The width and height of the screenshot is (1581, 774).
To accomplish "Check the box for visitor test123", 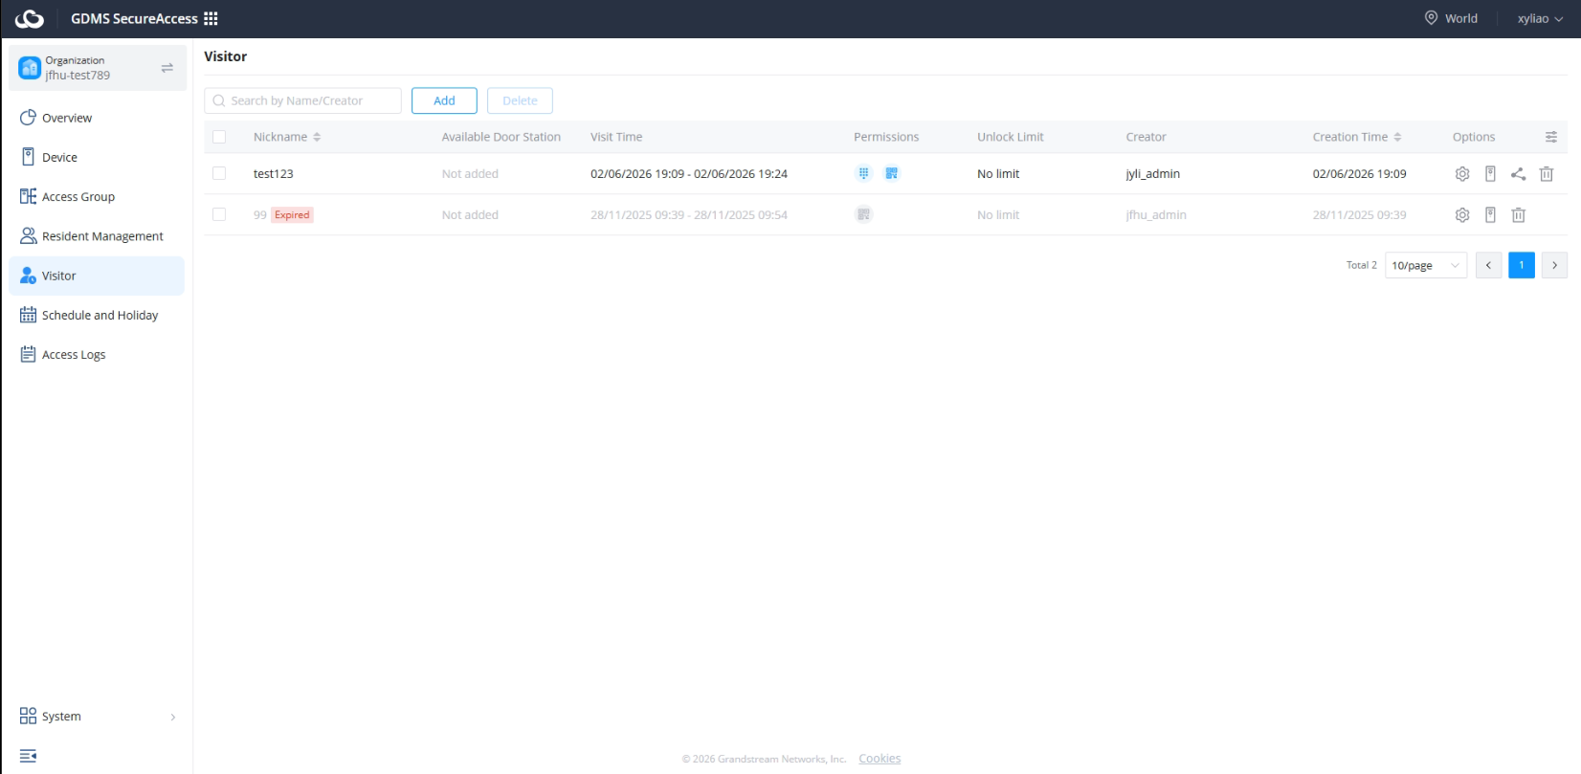I will [219, 173].
